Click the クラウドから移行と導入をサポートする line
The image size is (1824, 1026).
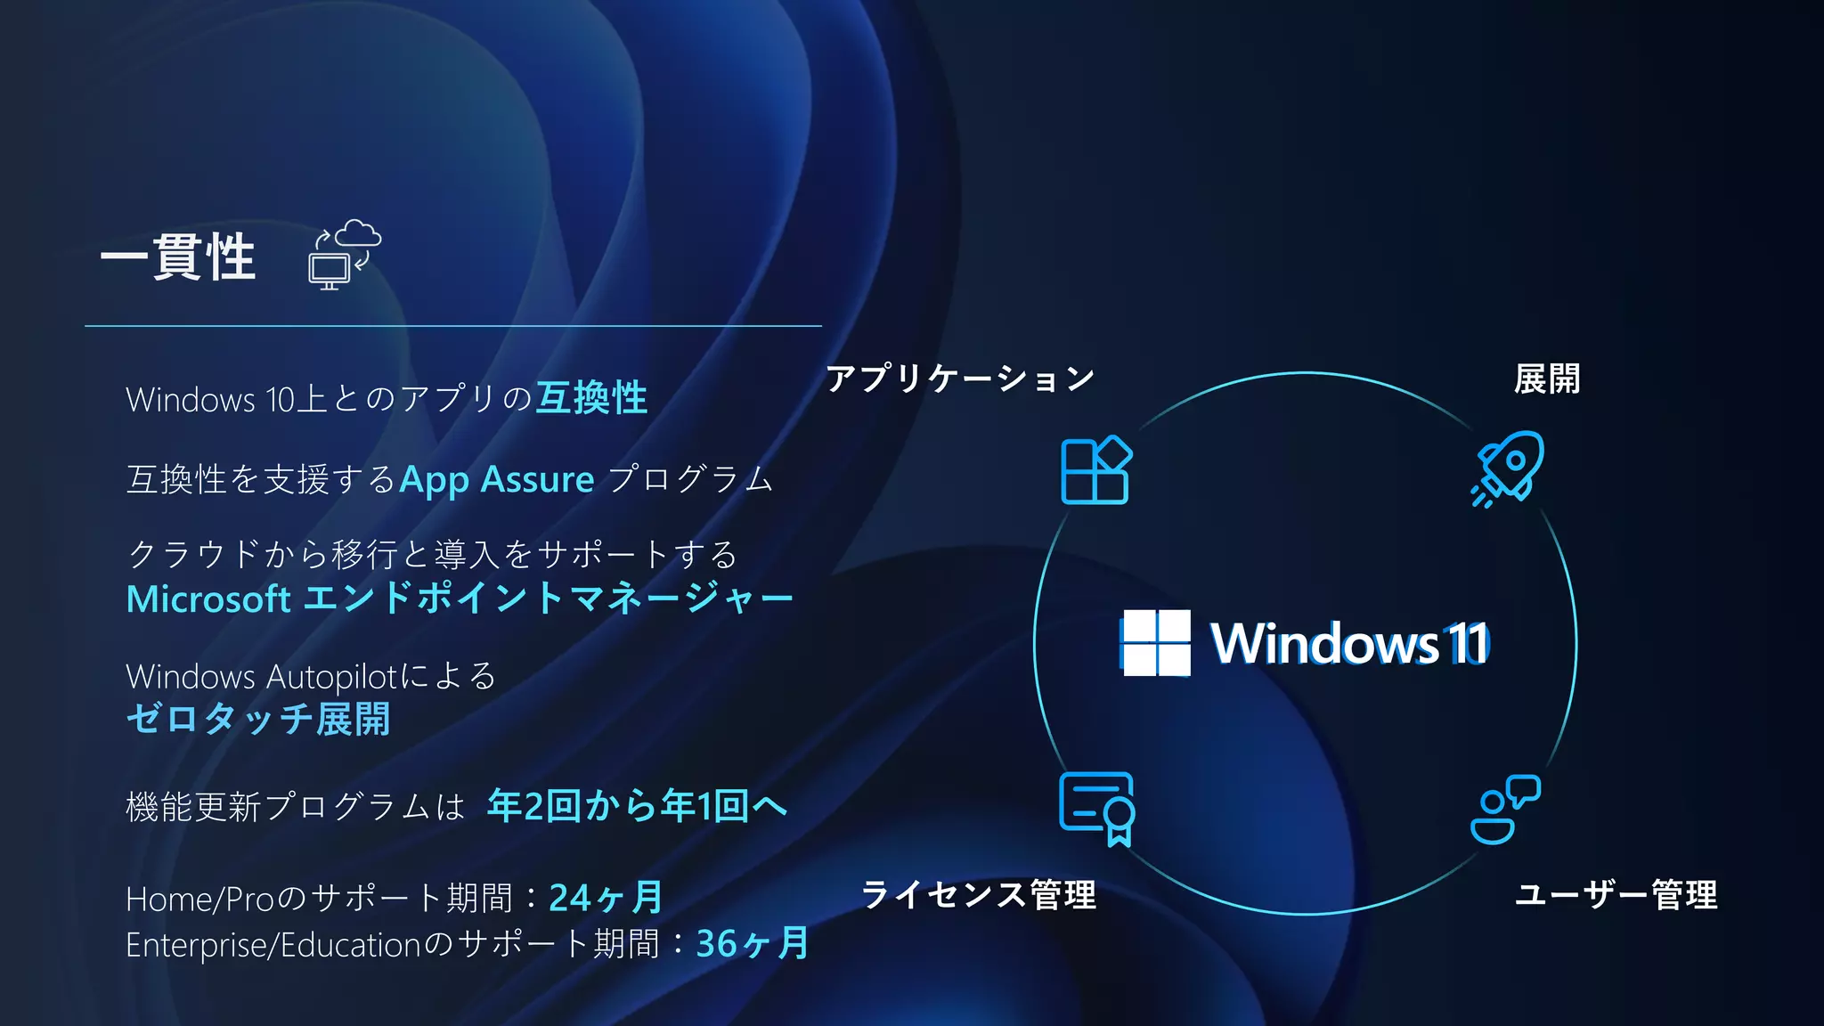click(433, 554)
